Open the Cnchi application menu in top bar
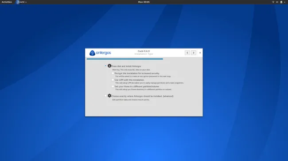288x161 pixels. (x=21, y=2)
